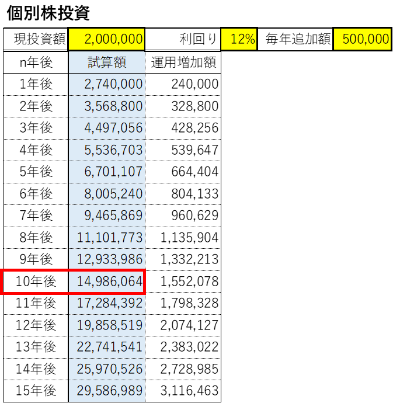This screenshot has height=403, width=393.
Task: Click the 個別株投資 title text
Action: 48,13
